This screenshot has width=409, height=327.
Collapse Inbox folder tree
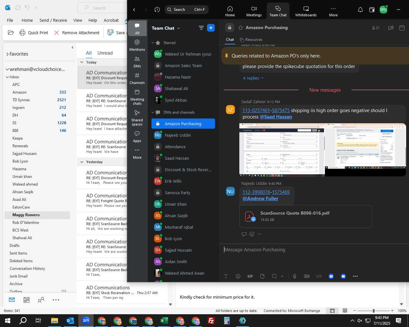[7, 77]
